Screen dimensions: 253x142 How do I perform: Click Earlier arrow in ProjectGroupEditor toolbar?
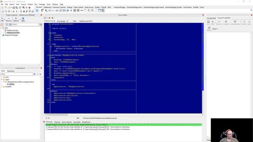(x=244, y=22)
